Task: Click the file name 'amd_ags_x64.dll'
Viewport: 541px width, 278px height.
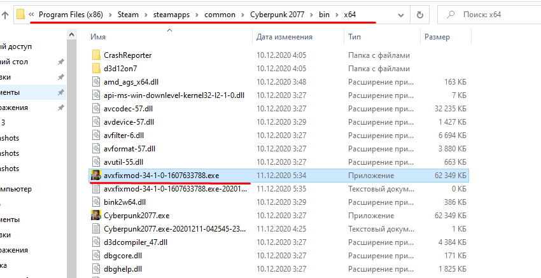Action: 131,82
